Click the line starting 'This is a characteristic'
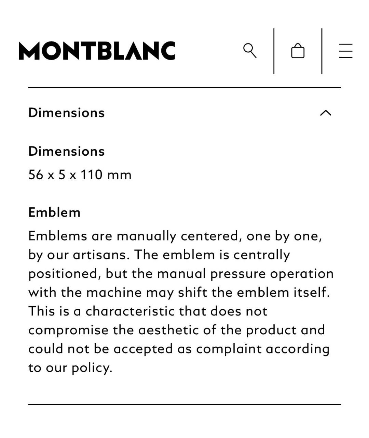The height and width of the screenshot is (438, 369). click(x=148, y=311)
